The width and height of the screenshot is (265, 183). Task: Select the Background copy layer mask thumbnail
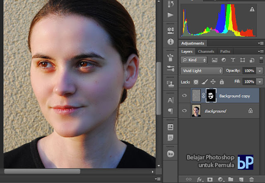(x=211, y=95)
